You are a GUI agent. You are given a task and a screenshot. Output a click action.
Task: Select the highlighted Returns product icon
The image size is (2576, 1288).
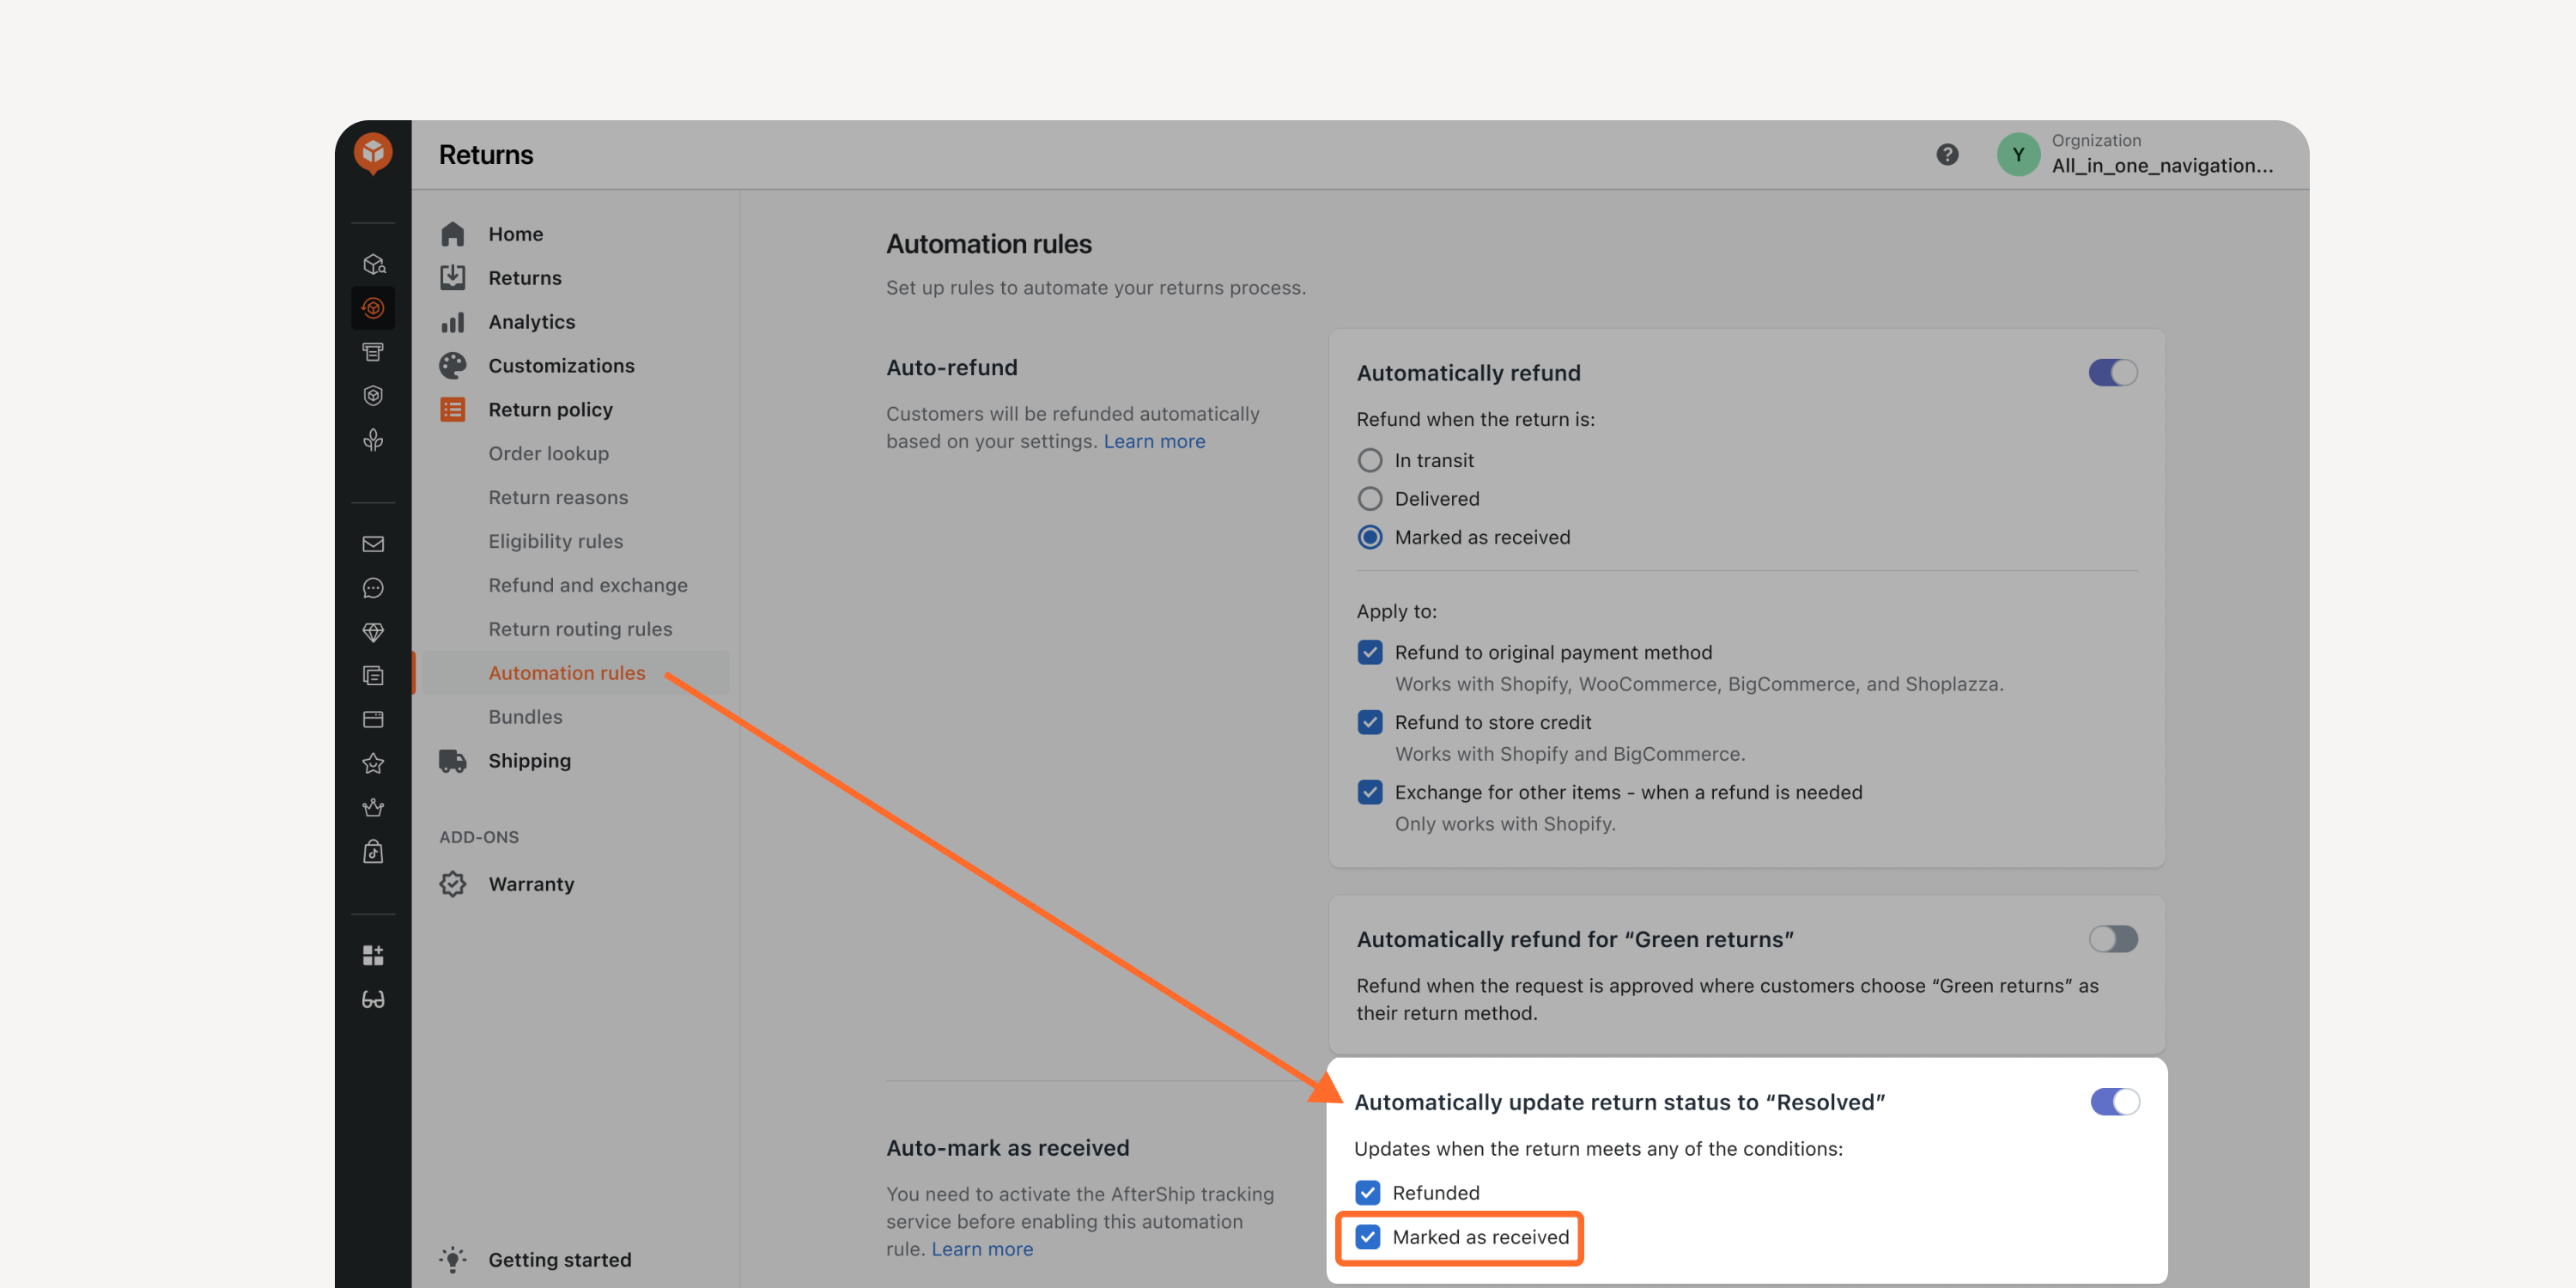[x=373, y=308]
